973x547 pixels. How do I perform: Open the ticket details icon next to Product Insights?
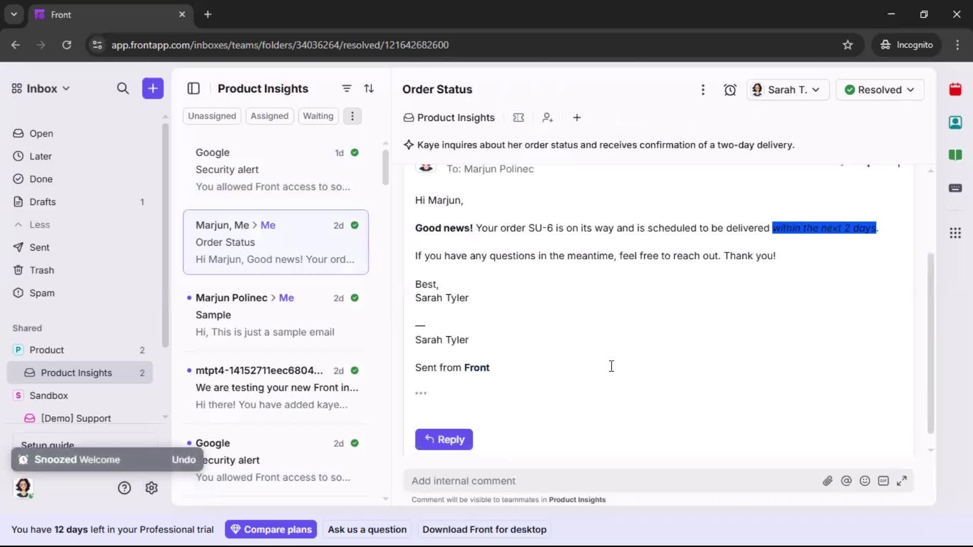[x=518, y=117]
